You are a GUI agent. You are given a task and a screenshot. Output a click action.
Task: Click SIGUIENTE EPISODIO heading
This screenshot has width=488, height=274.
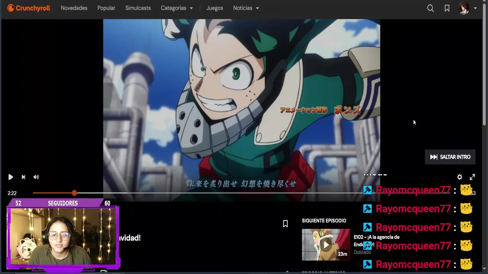tap(324, 221)
